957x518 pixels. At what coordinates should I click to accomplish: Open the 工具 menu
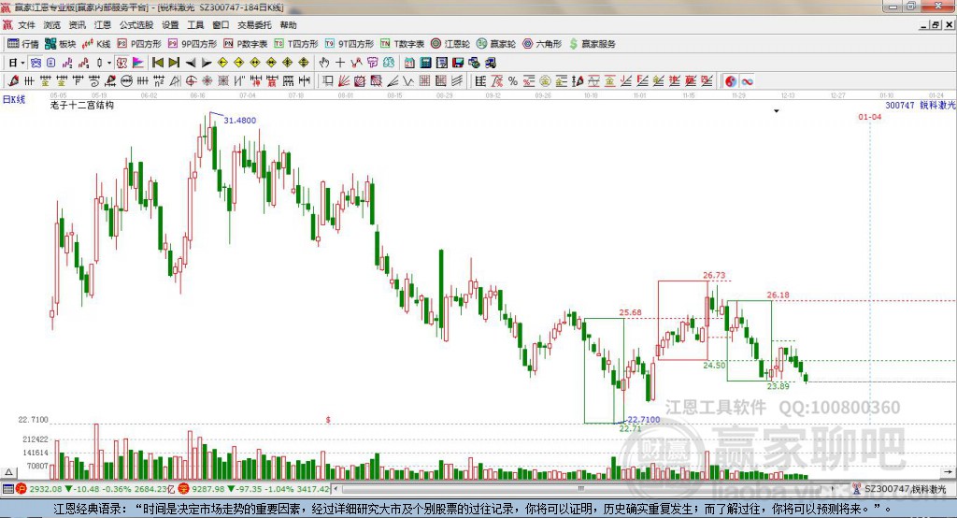tap(195, 25)
